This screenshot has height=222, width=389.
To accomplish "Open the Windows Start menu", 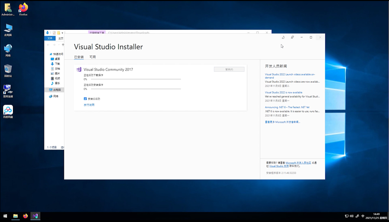I will tap(5, 216).
